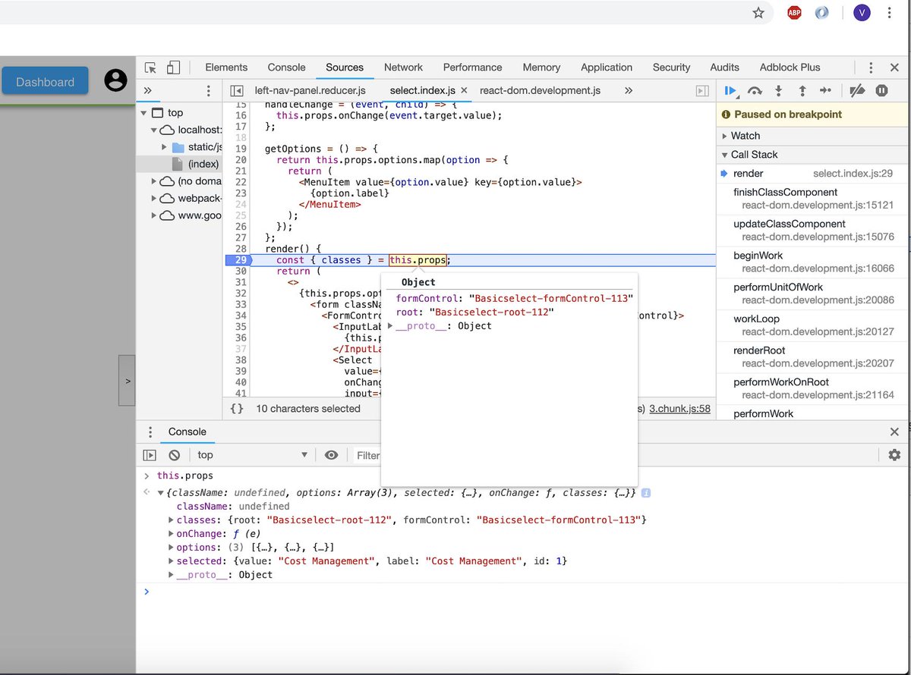The width and height of the screenshot is (911, 675).
Task: Toggle the device toolbar icon
Action: (x=173, y=67)
